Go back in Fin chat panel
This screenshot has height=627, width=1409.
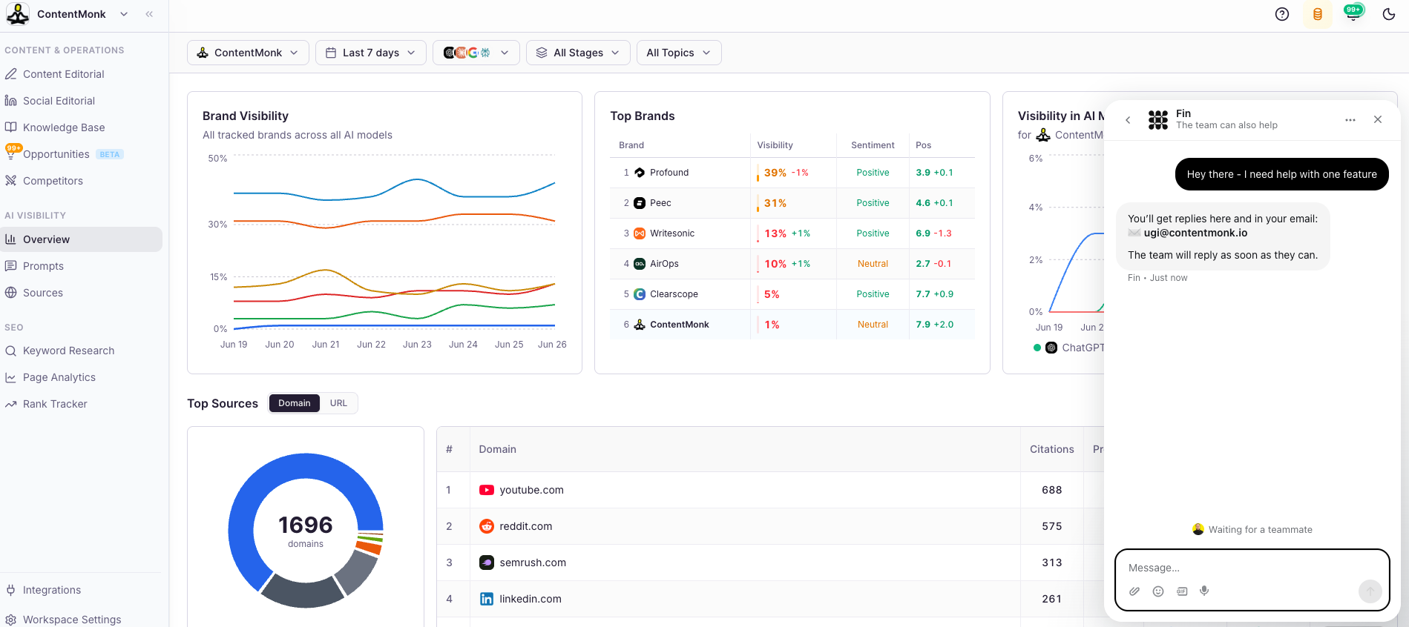1128,119
